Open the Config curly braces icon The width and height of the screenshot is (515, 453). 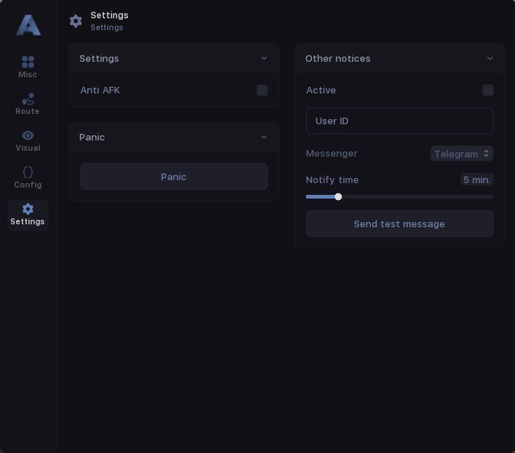tap(28, 172)
